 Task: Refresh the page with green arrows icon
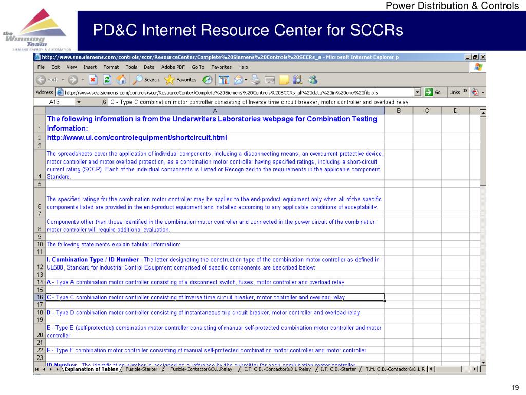pos(107,80)
